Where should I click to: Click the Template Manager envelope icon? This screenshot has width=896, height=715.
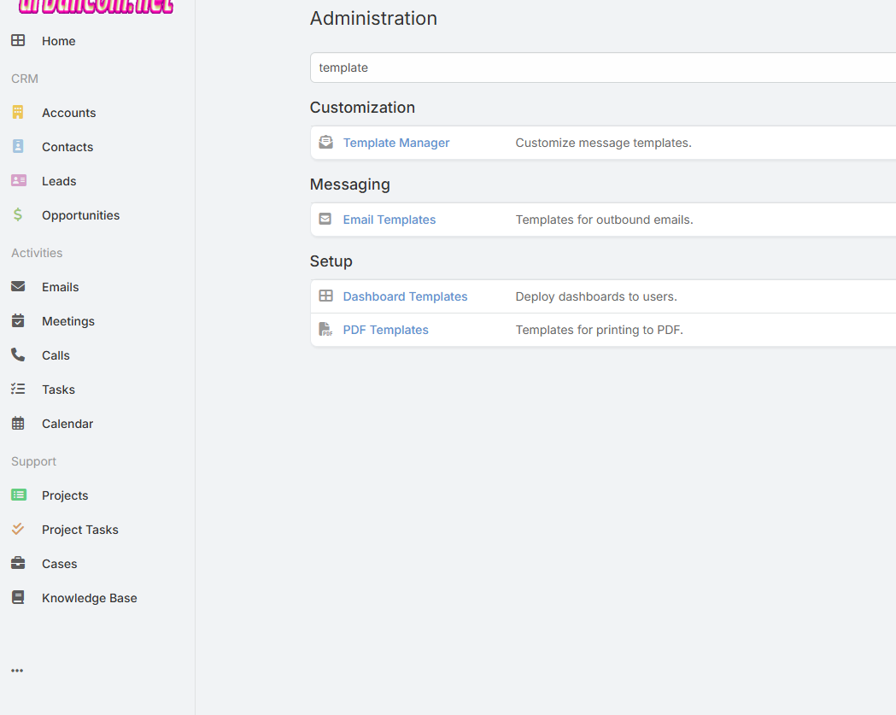pyautogui.click(x=325, y=143)
